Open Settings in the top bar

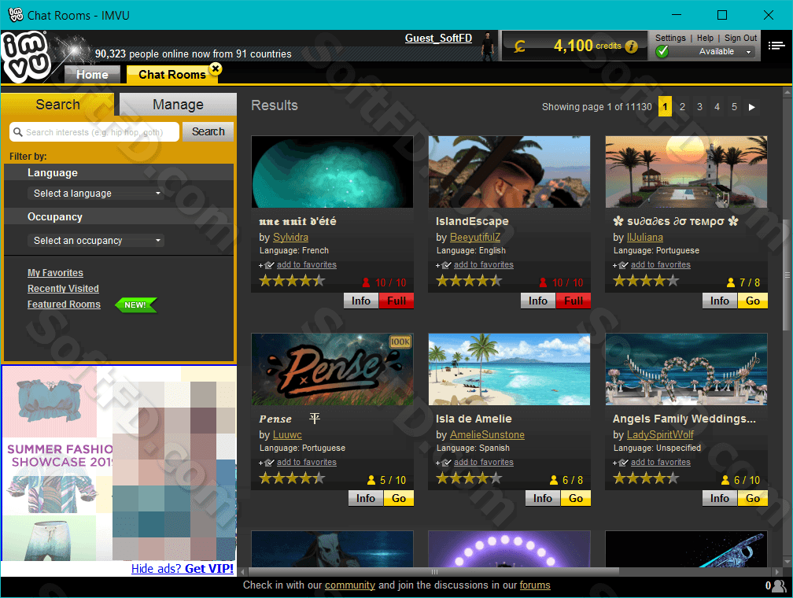tap(670, 38)
